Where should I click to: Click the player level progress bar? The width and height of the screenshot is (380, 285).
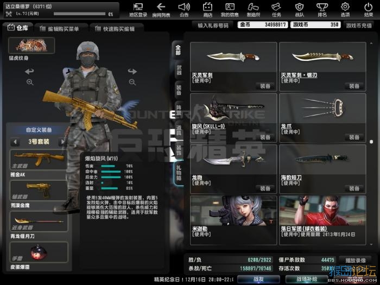click(x=79, y=14)
